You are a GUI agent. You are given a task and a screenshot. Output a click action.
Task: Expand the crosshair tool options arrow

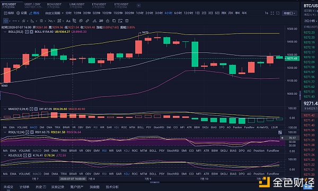(10, 21)
